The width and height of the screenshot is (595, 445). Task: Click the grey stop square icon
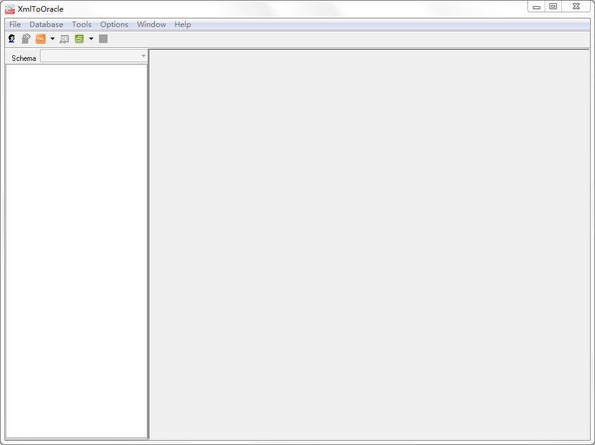click(x=103, y=39)
